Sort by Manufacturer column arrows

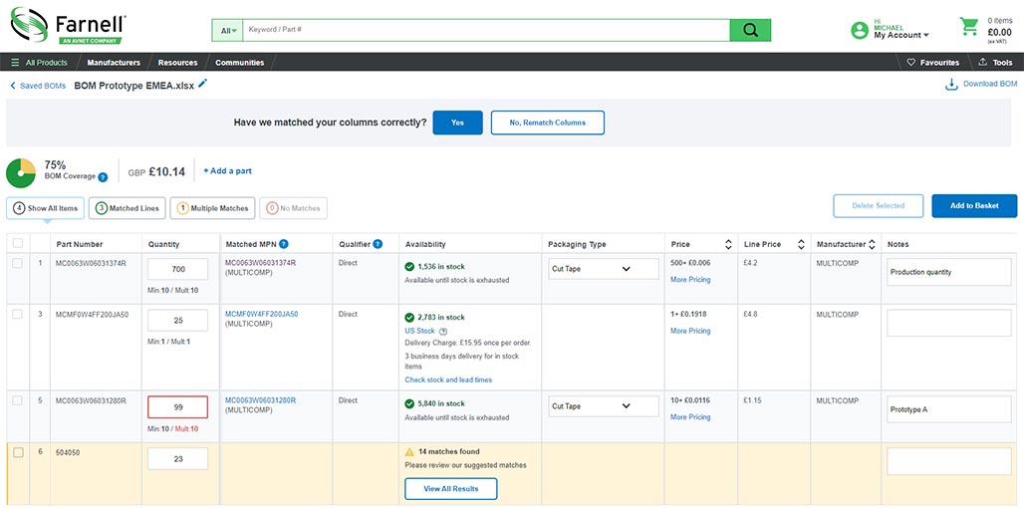coord(872,244)
